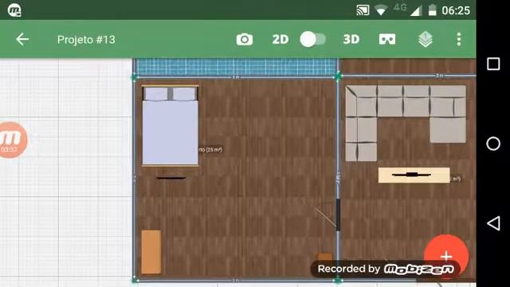The width and height of the screenshot is (510, 287).
Task: Select the L-shaped sectional sofa
Action: [406, 123]
